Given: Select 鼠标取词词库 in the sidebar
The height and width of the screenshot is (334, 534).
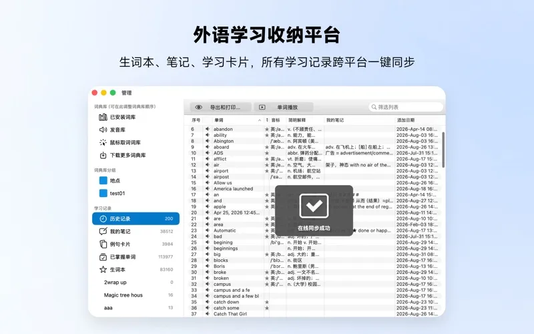Looking at the screenshot, I should point(120,142).
